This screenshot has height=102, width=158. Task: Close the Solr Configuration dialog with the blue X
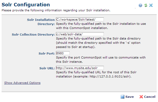tap(151, 5)
